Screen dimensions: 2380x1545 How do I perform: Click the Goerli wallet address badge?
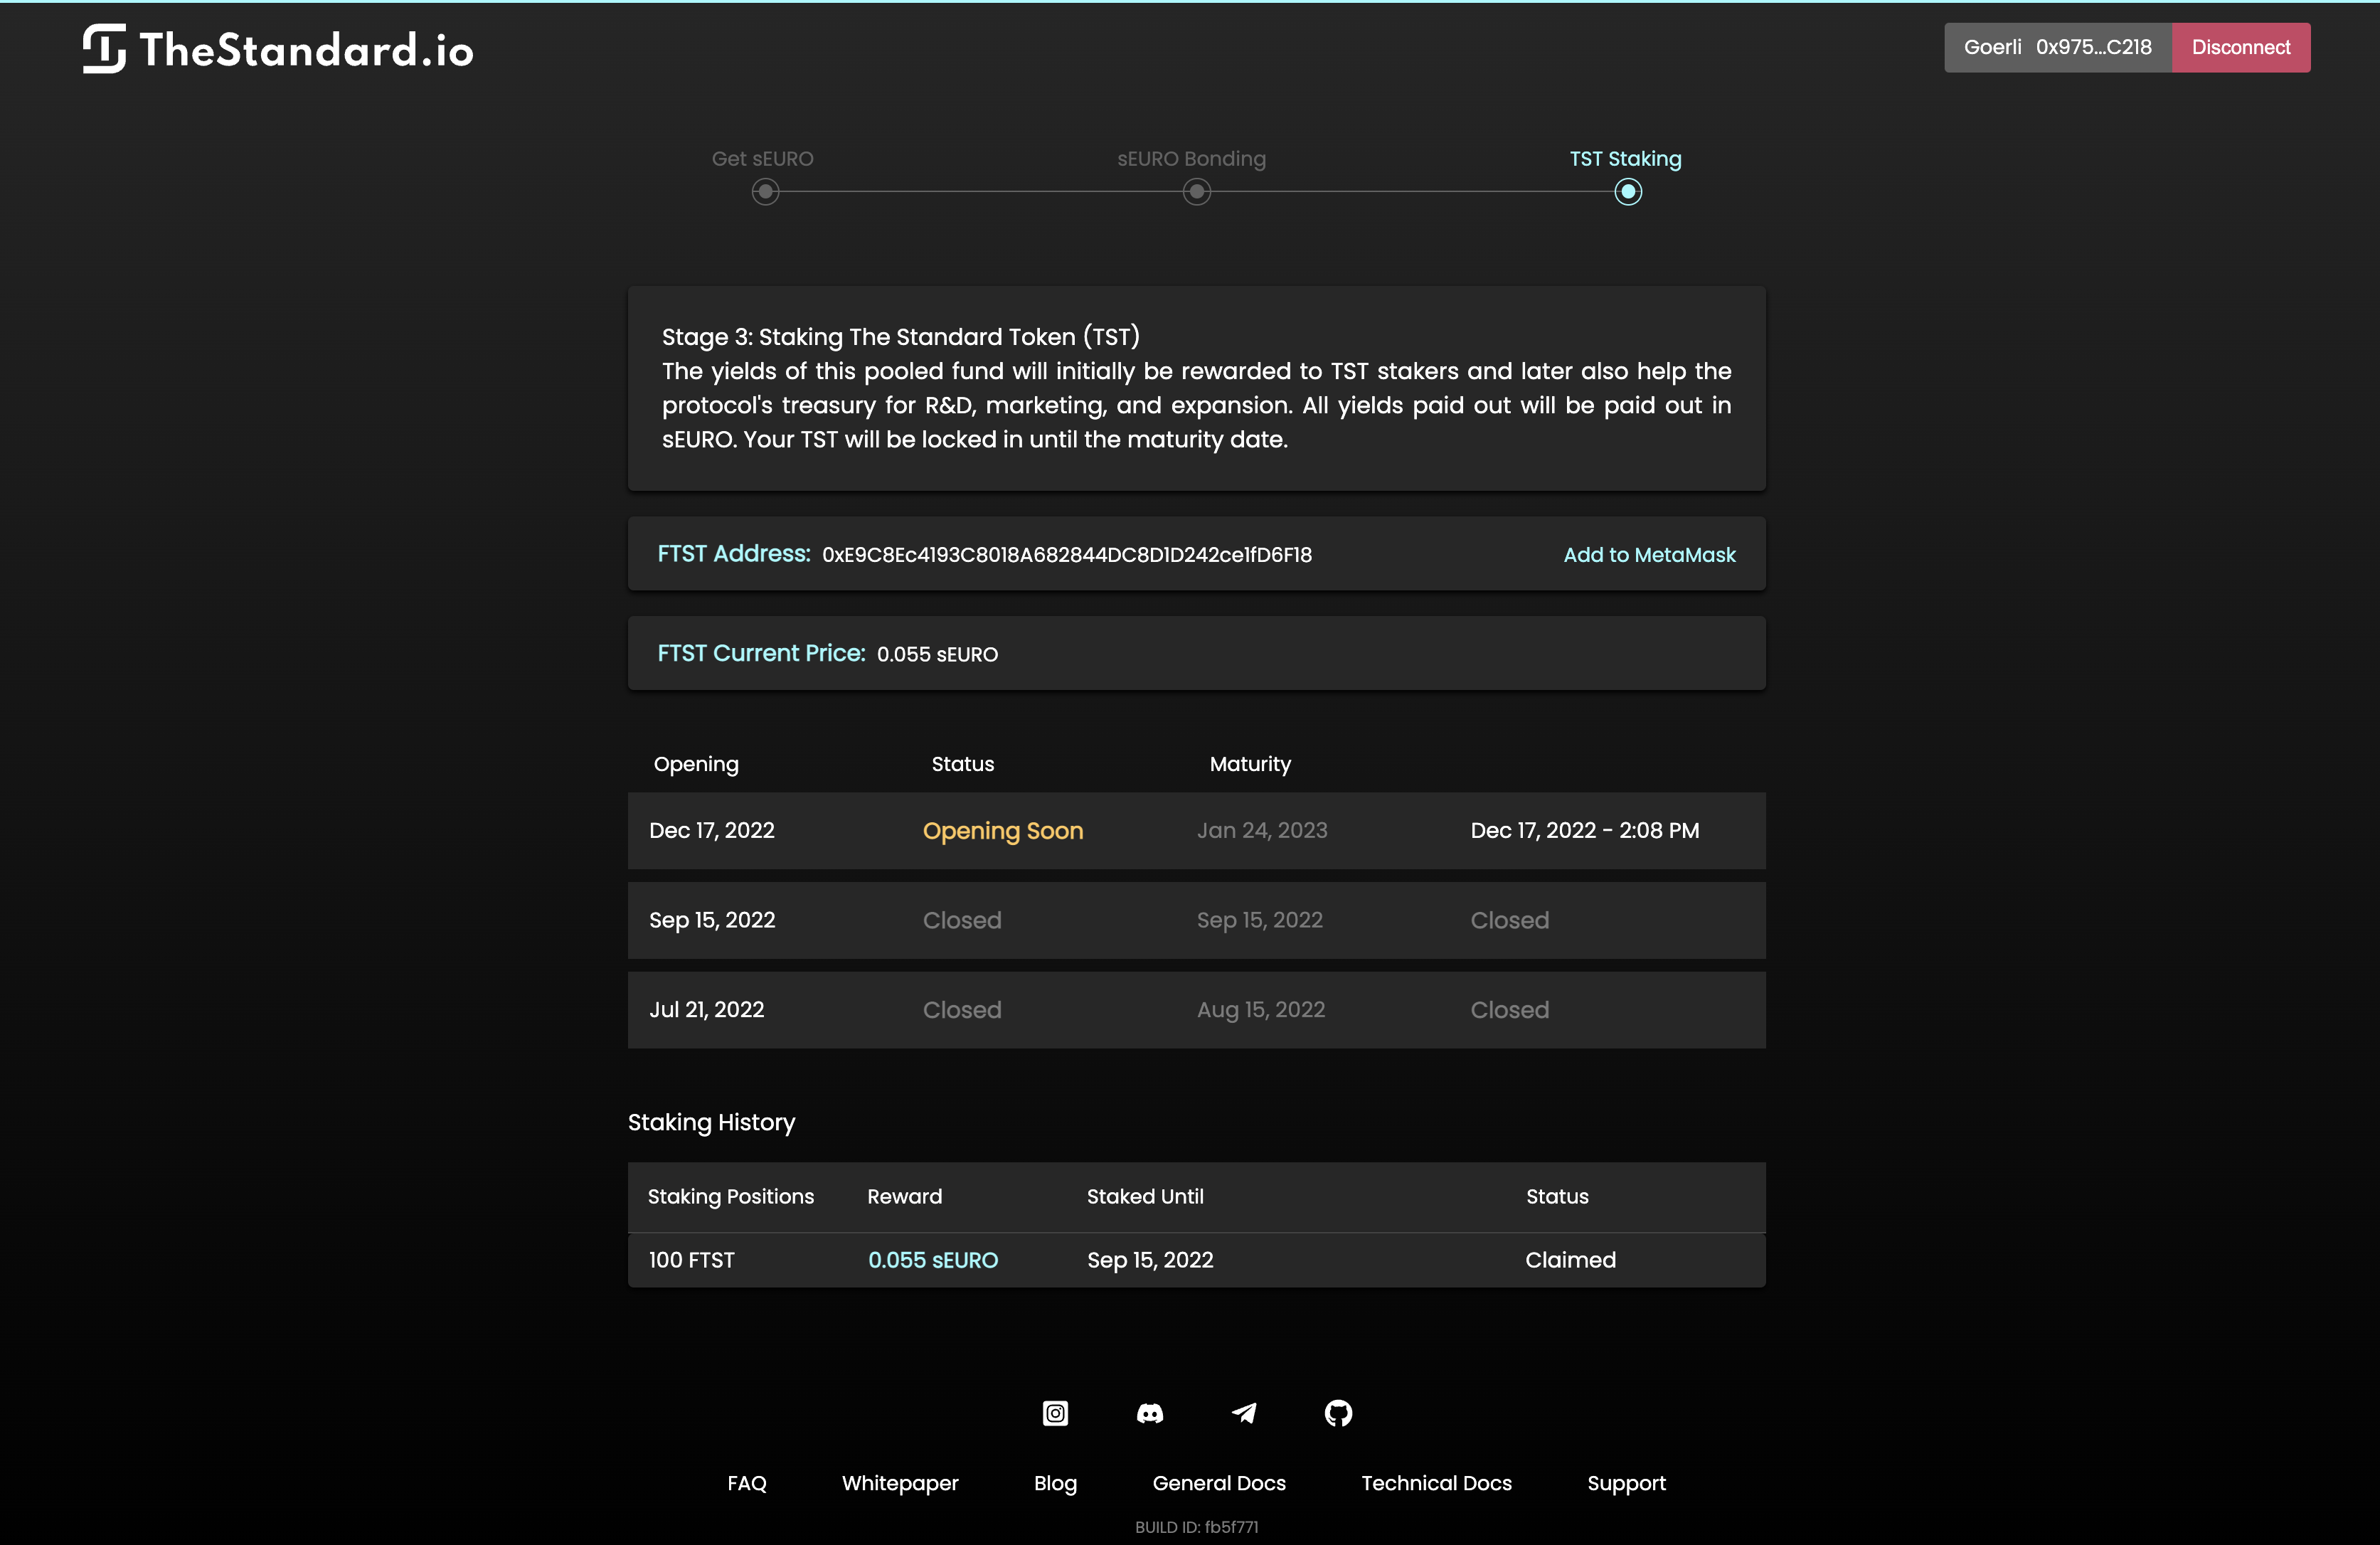[2057, 47]
